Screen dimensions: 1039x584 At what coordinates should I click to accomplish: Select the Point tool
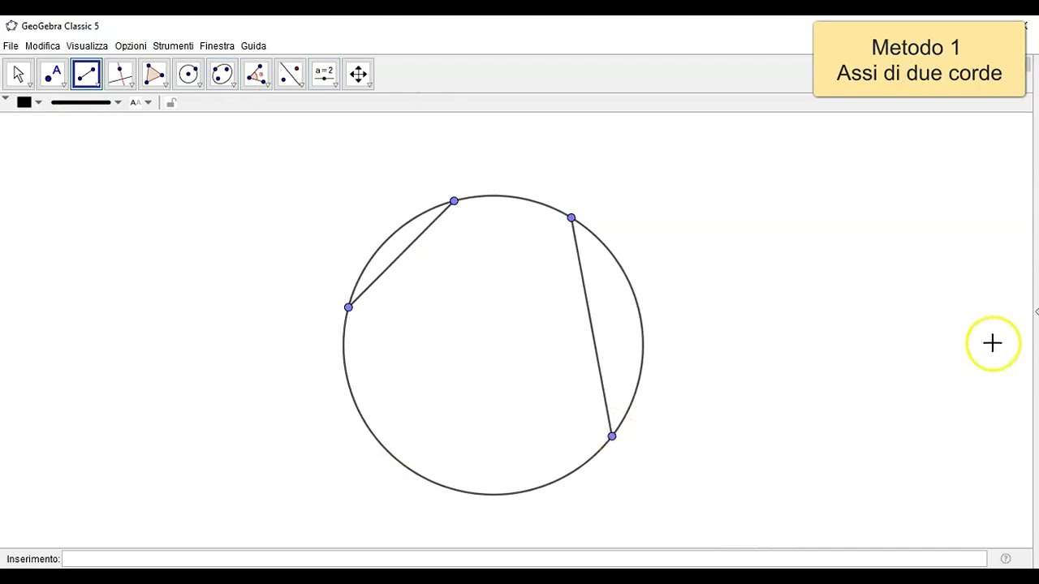pos(53,74)
